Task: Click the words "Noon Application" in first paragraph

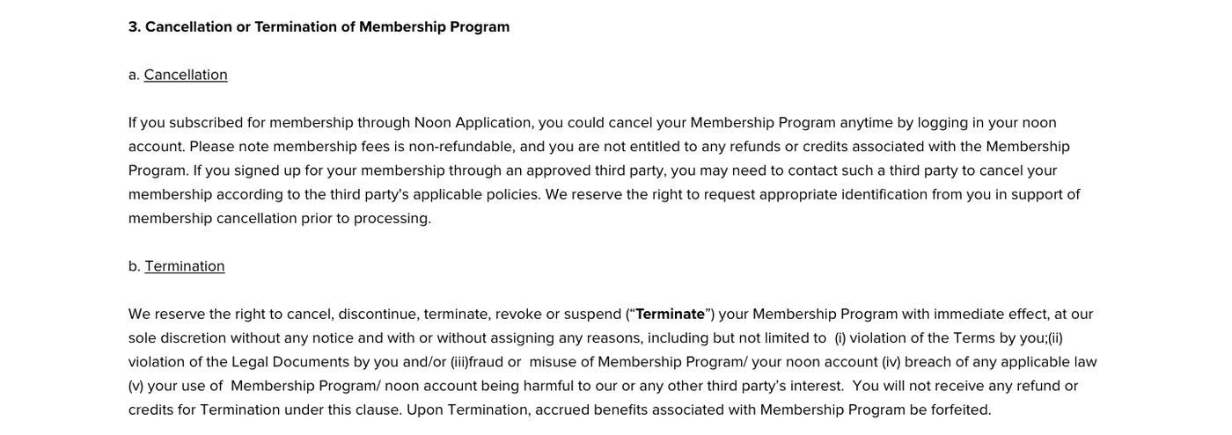Action: tap(473, 122)
